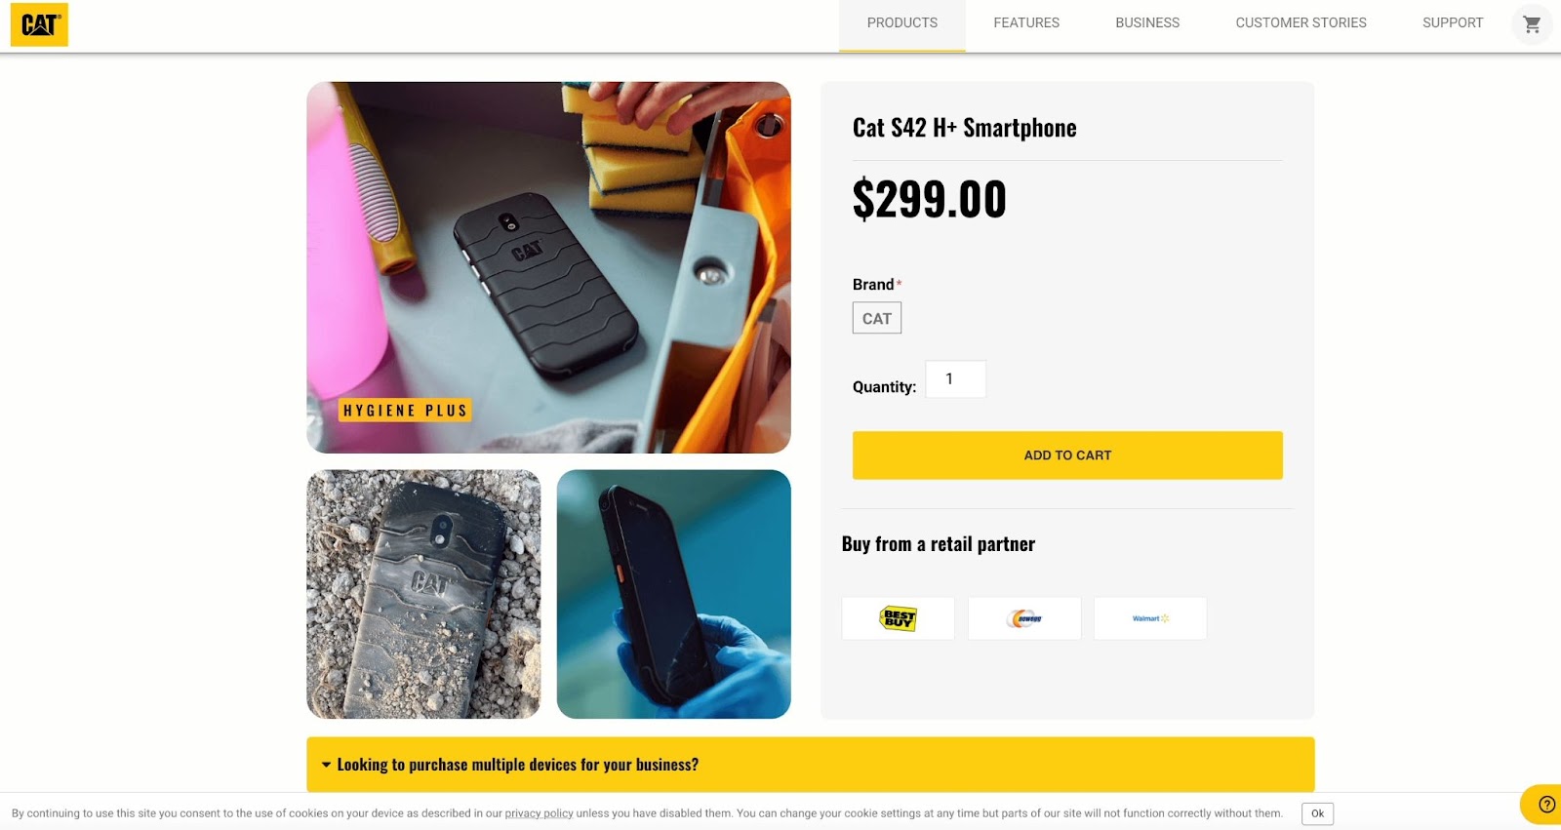
Task: Open the help question mark bubble
Action: pyautogui.click(x=1545, y=805)
